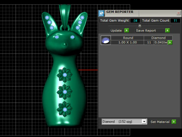Click the pendant bail loop at top
Viewport: 182px width, 137px height.
tap(64, 16)
